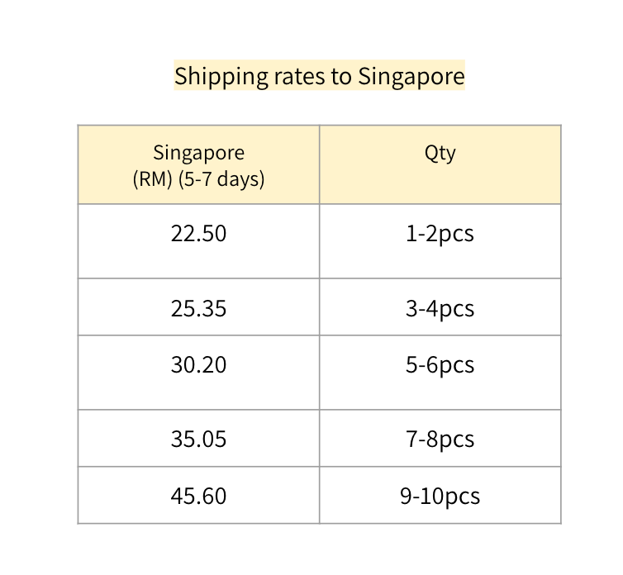Click the 7-8pcs quantity cell
Screen dimensions: 623x575
pyautogui.click(x=440, y=439)
